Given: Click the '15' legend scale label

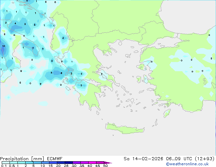Looking at the screenshot, I should [x=50, y=166].
